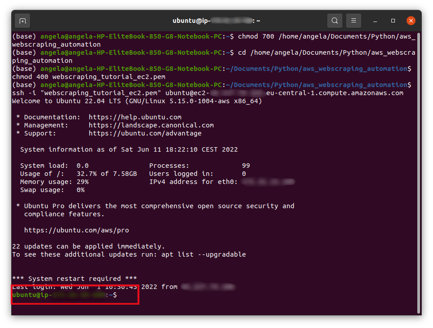Close the terminal window
Viewport: 433px width, 328px height.
click(411, 20)
